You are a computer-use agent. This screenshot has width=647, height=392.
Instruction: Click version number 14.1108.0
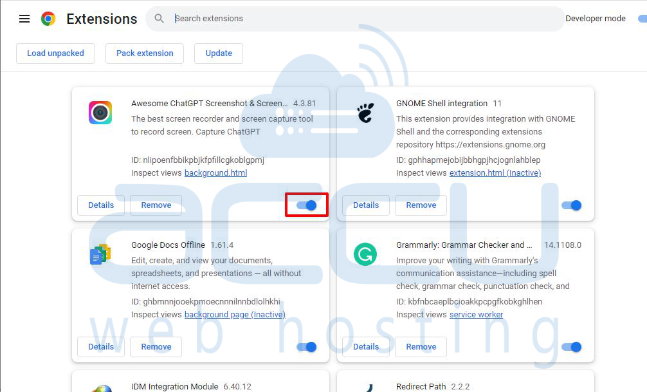(563, 245)
